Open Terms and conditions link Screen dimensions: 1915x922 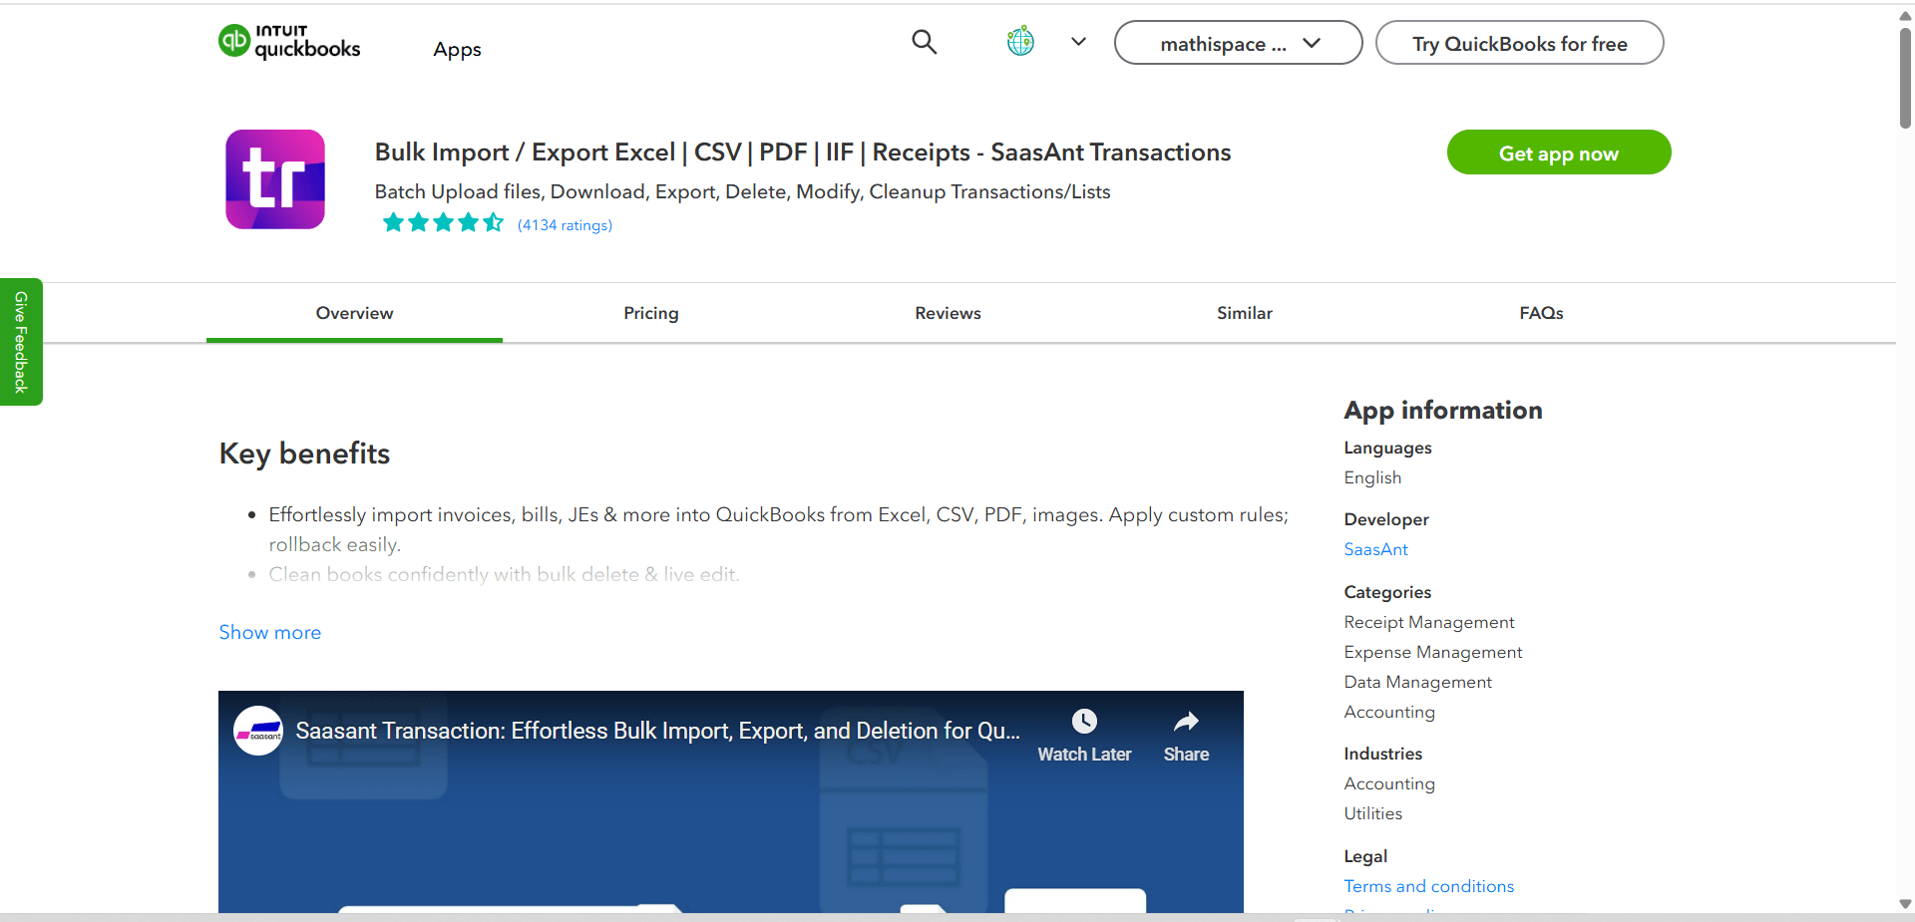1428,886
